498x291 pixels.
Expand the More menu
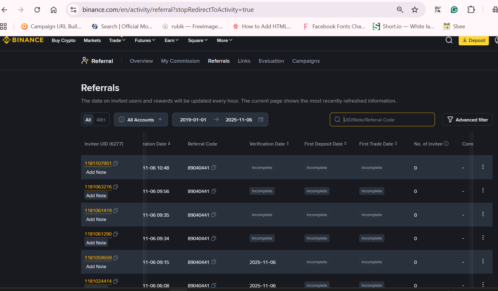[225, 40]
